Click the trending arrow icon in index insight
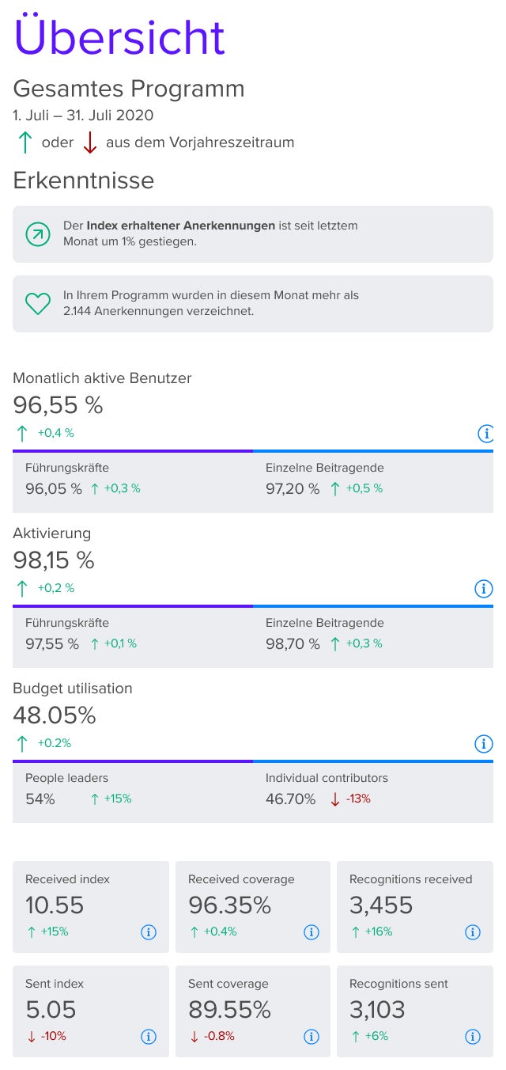 pyautogui.click(x=37, y=234)
